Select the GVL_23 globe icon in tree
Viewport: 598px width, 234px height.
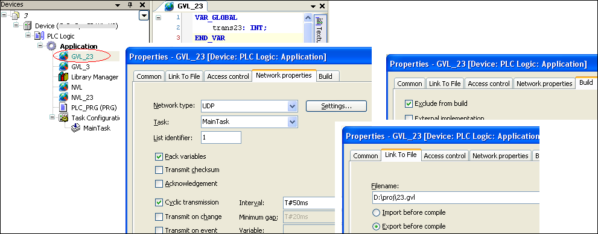[64, 57]
